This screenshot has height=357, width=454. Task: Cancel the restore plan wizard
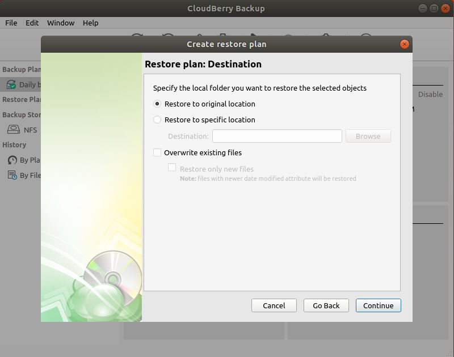[x=274, y=305]
